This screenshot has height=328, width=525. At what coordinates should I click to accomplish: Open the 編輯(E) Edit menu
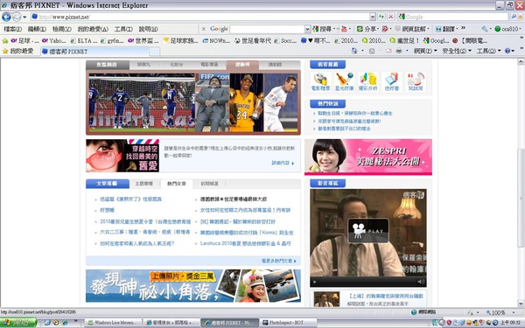point(37,29)
